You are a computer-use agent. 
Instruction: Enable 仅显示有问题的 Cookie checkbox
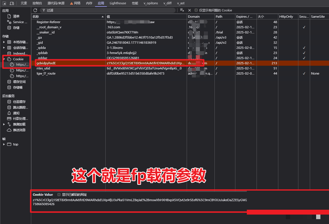tap(196, 10)
